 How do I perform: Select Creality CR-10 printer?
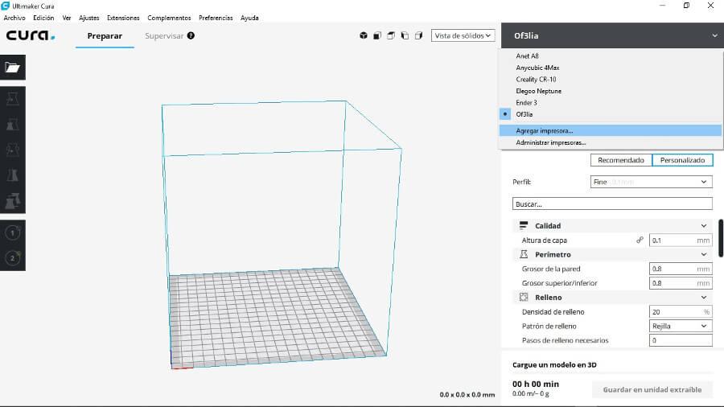pos(611,80)
